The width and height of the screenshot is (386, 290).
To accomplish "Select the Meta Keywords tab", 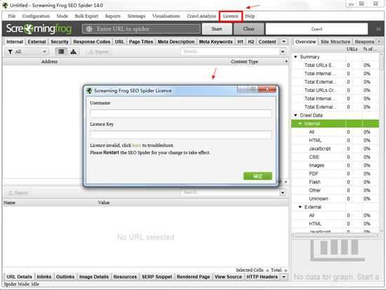I will pyautogui.click(x=215, y=41).
